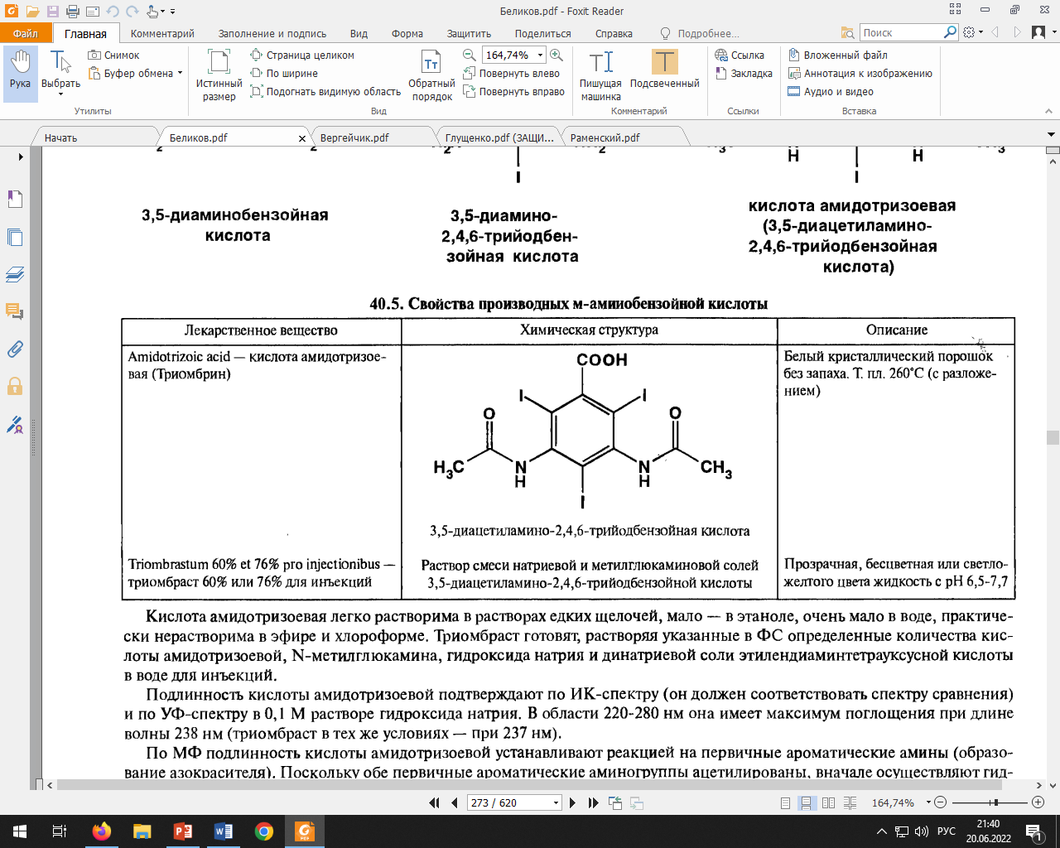
Task: Expand the left navigation panel arrow
Action: pos(21,157)
